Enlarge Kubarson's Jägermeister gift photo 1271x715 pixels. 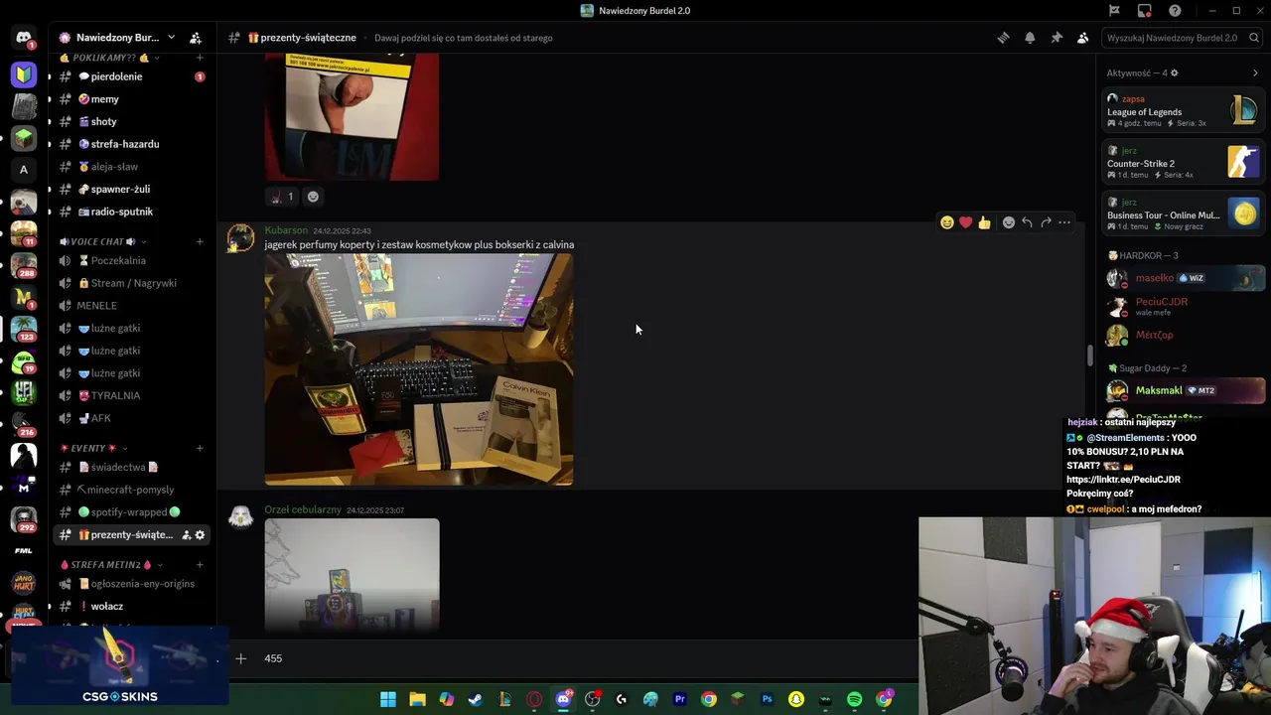tap(418, 369)
